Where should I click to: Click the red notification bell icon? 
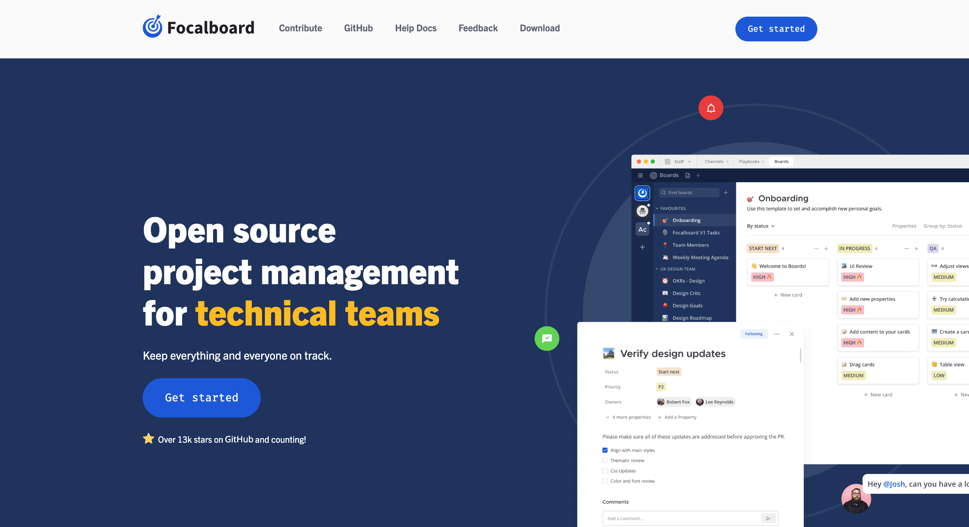pyautogui.click(x=711, y=108)
